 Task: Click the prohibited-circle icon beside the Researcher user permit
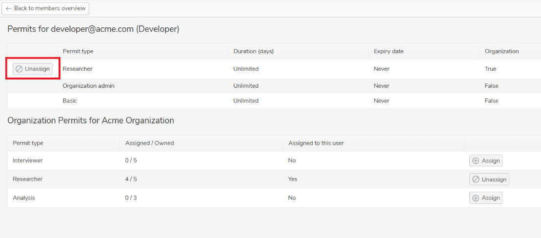pyautogui.click(x=20, y=69)
